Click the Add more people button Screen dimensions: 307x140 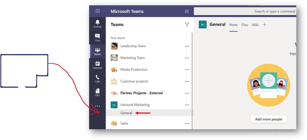click(x=268, y=119)
